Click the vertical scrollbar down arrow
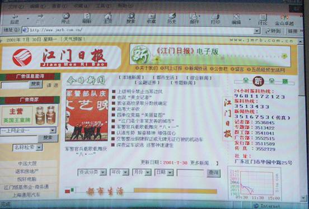This screenshot has height=209, width=309. [303, 198]
